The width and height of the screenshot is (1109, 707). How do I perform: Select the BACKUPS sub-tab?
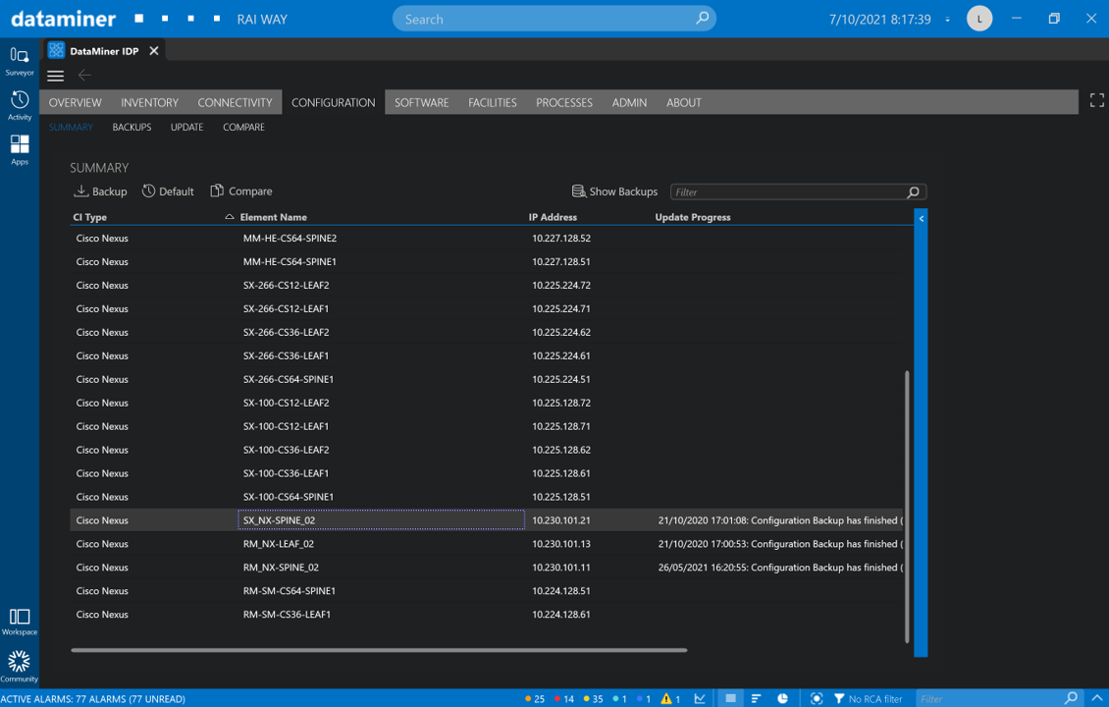[132, 128]
